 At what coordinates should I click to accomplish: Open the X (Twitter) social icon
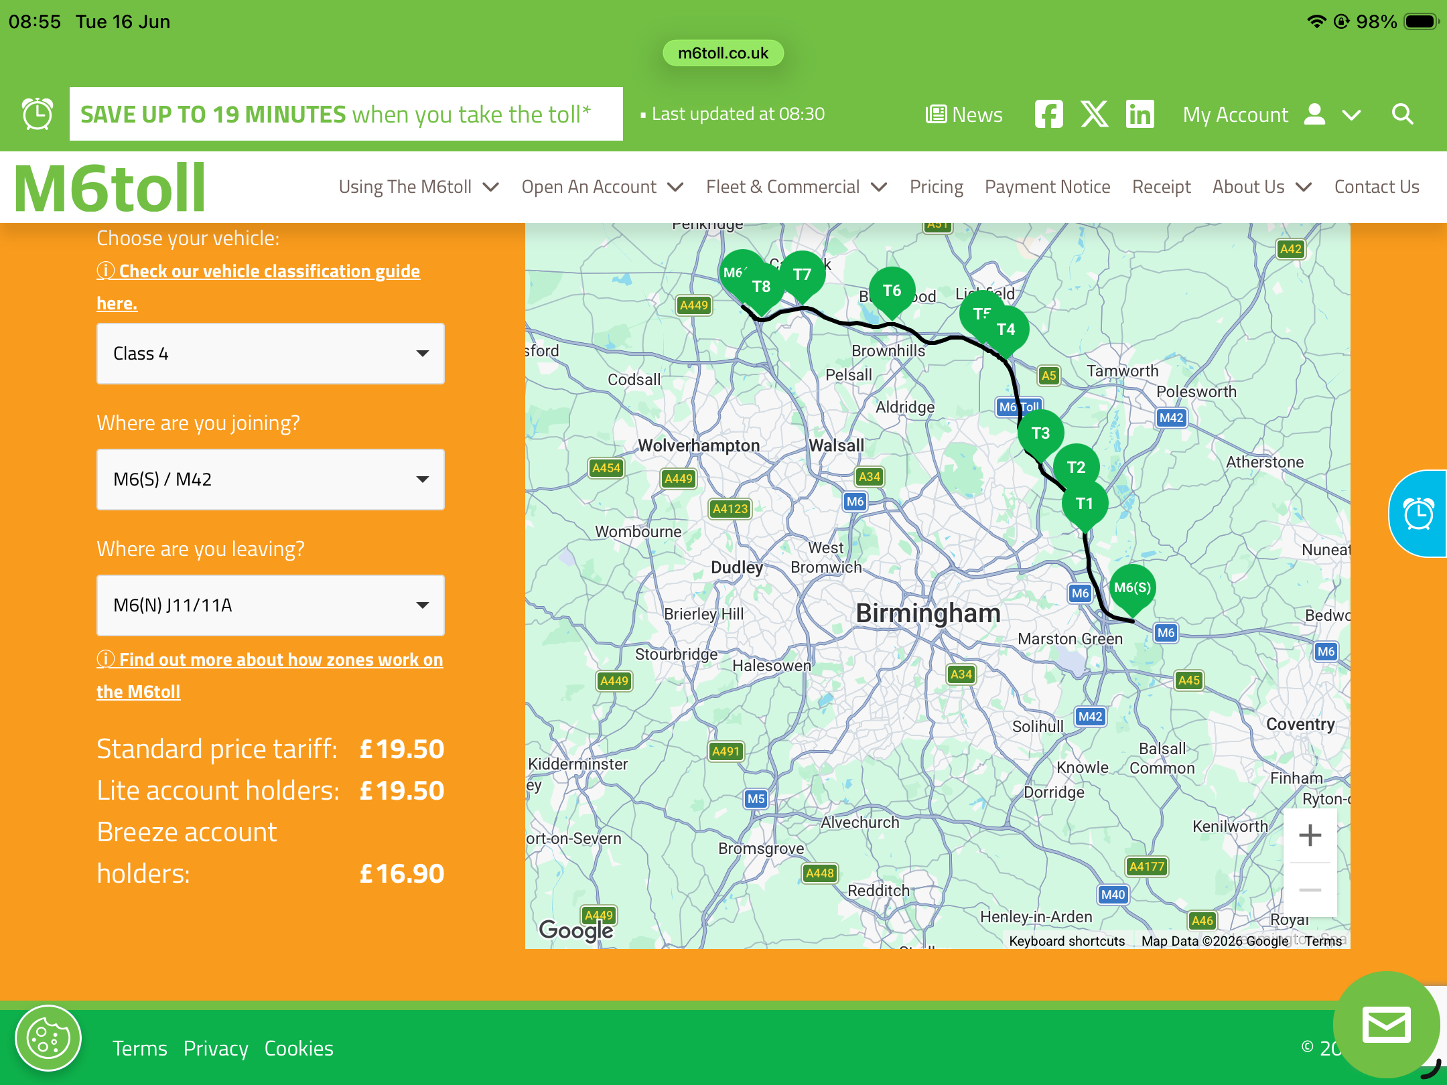pos(1095,115)
